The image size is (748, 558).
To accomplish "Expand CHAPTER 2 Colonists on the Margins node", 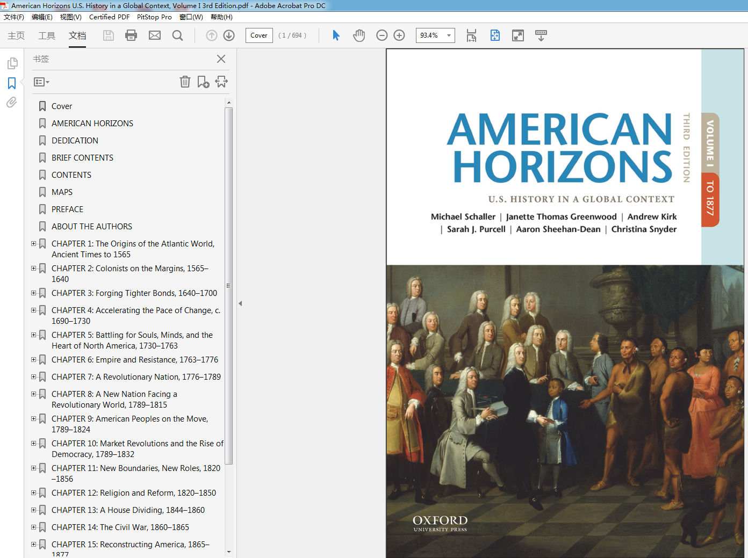I will 33,268.
